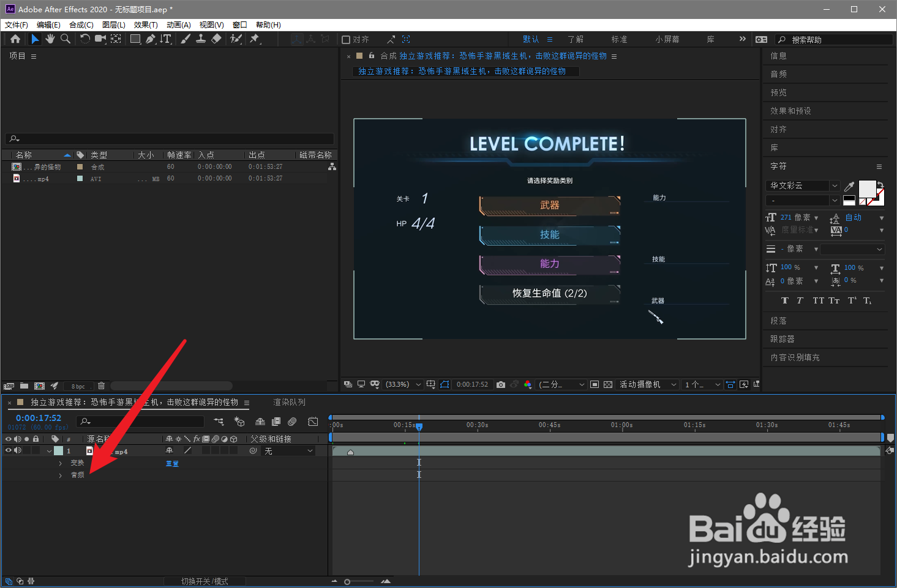This screenshot has width=897, height=588.
Task: Click the 切换开关/模式 button
Action: (x=205, y=581)
